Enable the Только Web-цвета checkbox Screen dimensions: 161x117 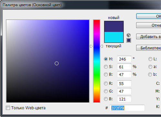pyautogui.click(x=8, y=108)
